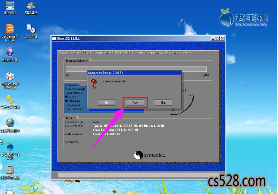The height and width of the screenshot is (194, 278).
Task: Click the Progress Indicator bar
Action: 137,69
